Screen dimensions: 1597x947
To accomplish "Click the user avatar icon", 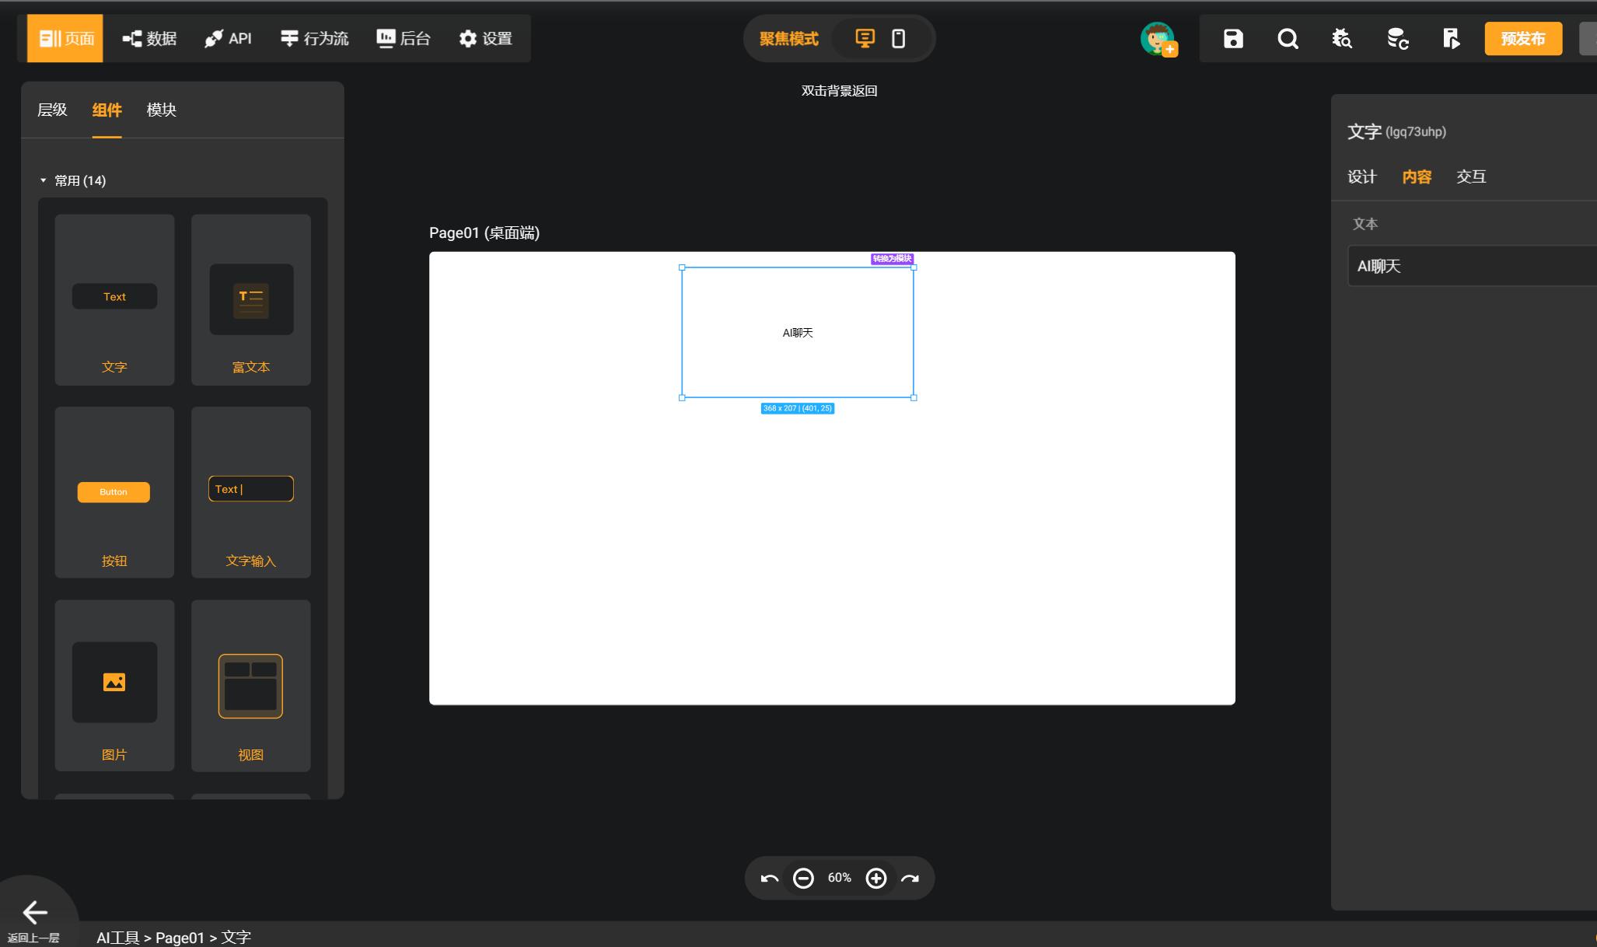I will click(1157, 39).
